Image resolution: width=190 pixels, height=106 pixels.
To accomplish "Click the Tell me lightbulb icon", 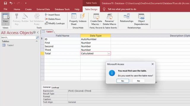I will click(104, 9).
